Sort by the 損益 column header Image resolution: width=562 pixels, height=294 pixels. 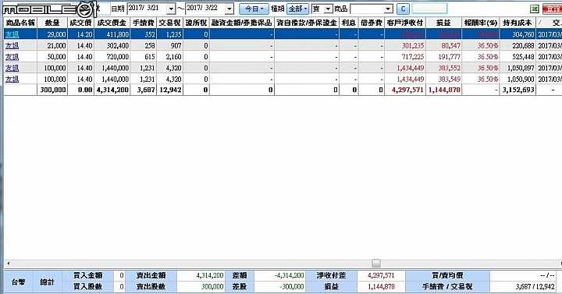(444, 23)
